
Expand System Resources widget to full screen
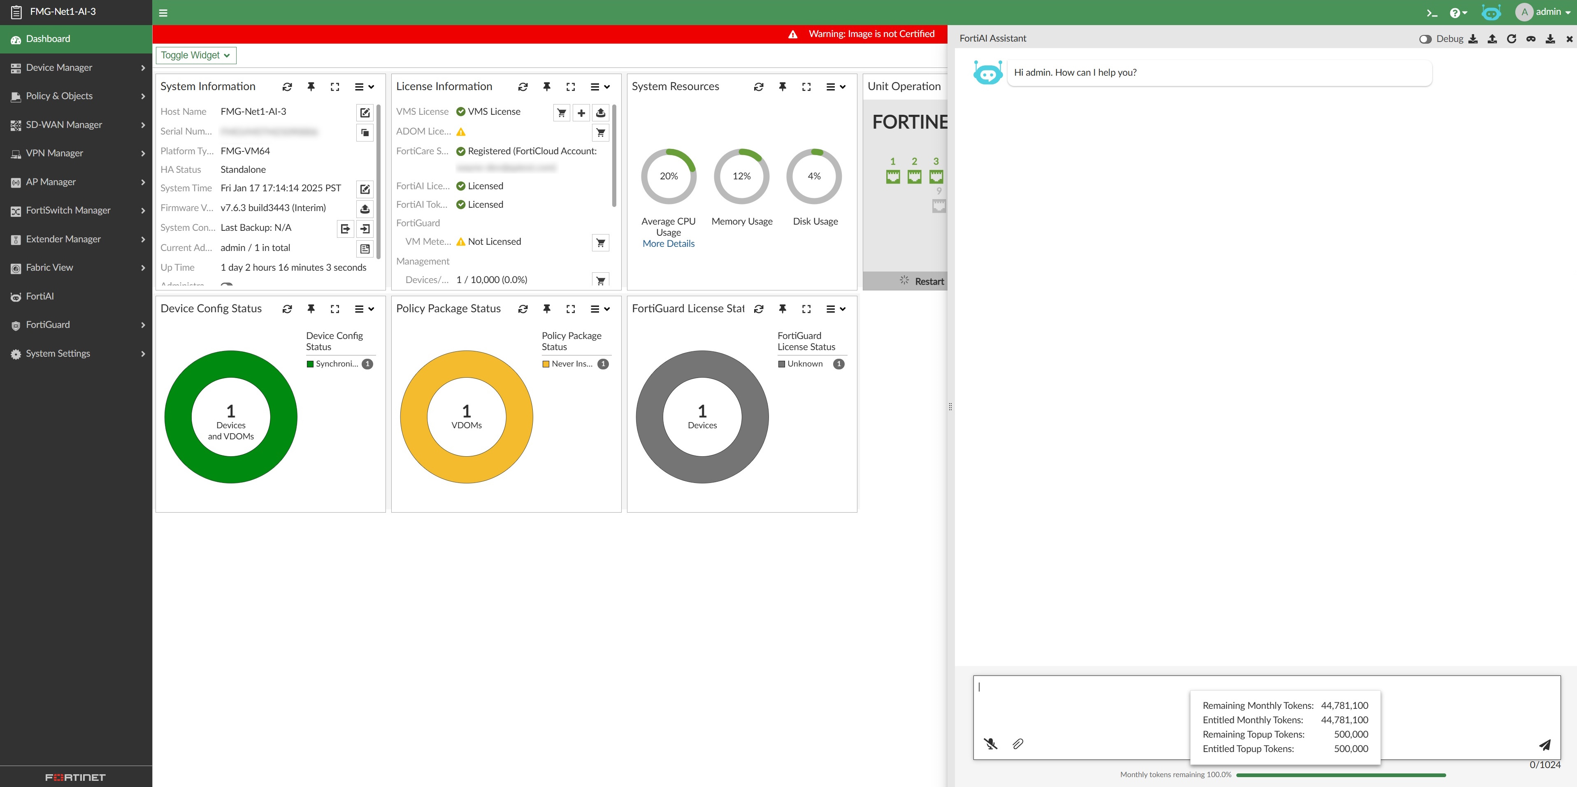coord(806,87)
